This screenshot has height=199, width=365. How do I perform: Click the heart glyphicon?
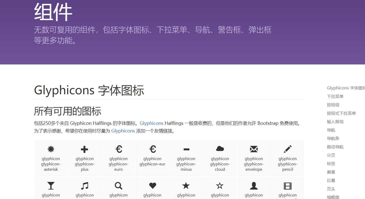pyautogui.click(x=152, y=186)
